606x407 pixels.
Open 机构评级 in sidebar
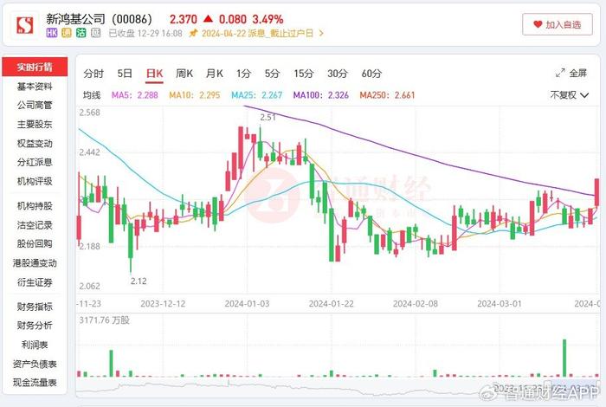[35, 181]
